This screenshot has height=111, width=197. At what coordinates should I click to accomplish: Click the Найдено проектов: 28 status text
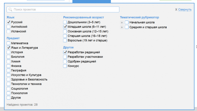tap(22, 105)
